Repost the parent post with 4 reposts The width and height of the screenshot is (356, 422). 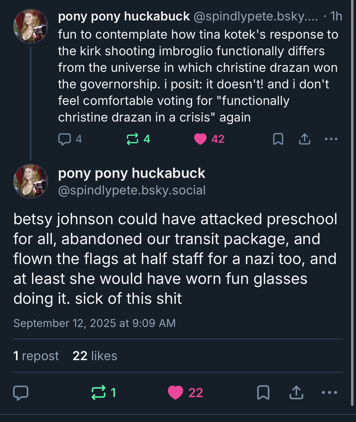[132, 139]
